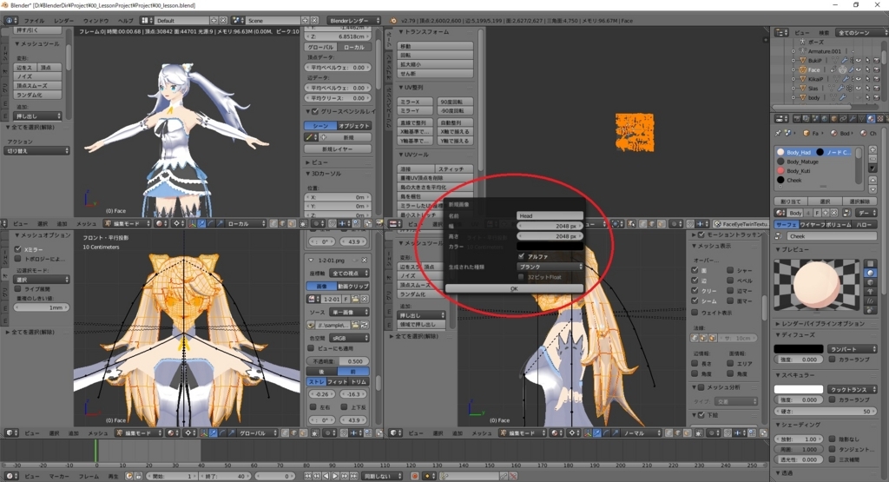Screen dimensions: 889x482
Task: Toggle the アルファ checkbox in dialog
Action: (521, 256)
